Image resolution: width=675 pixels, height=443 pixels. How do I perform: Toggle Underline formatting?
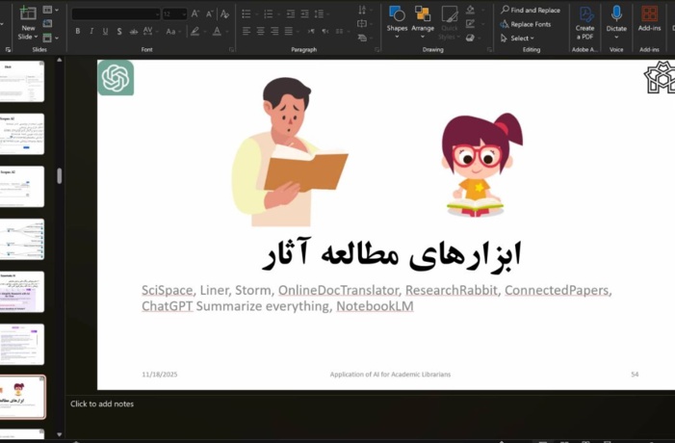105,31
